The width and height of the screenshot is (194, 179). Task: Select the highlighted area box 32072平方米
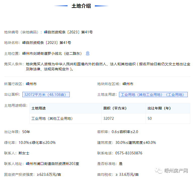coord(46,94)
